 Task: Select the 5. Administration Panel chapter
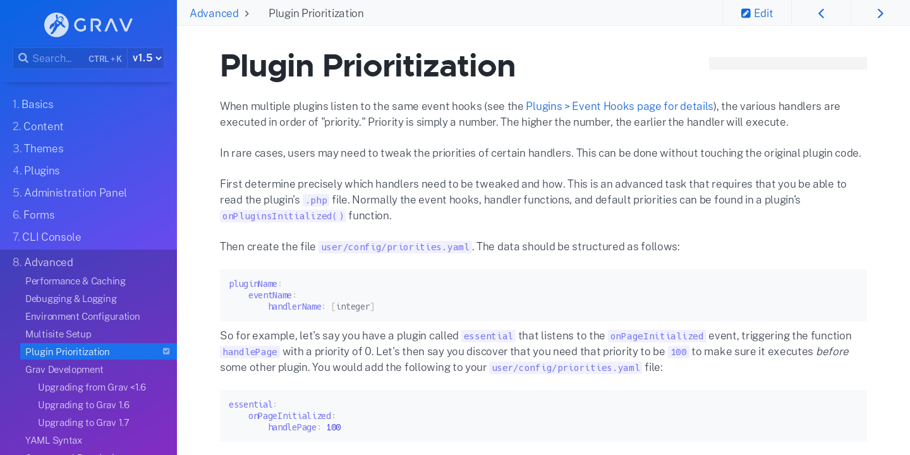tap(70, 192)
